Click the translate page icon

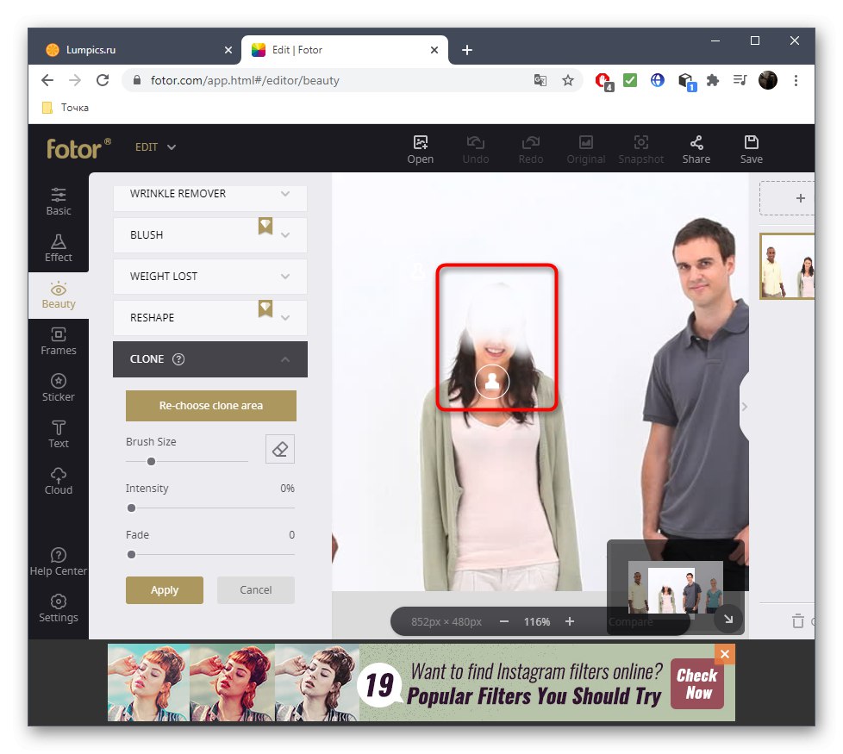coord(540,80)
